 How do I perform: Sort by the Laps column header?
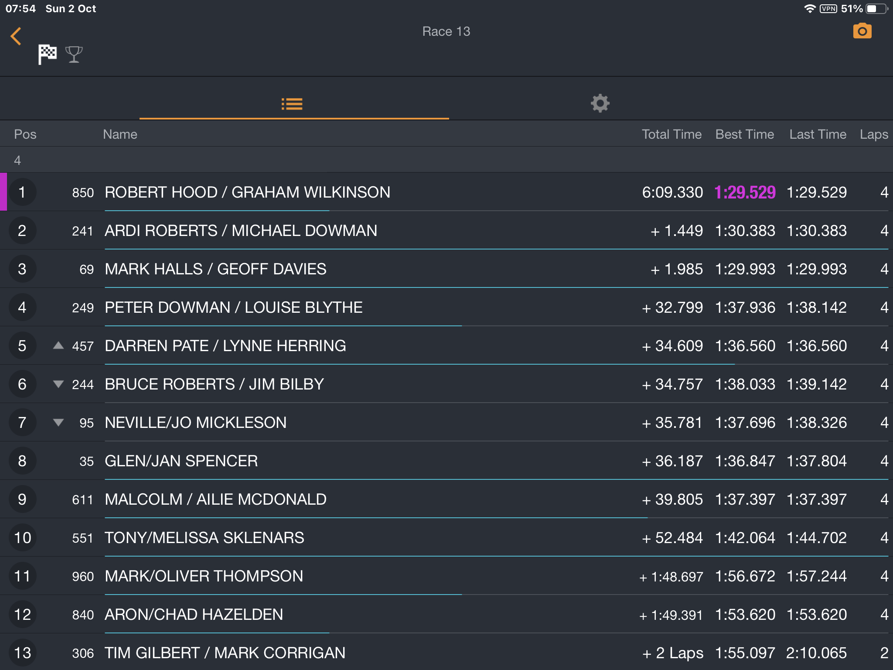point(874,134)
